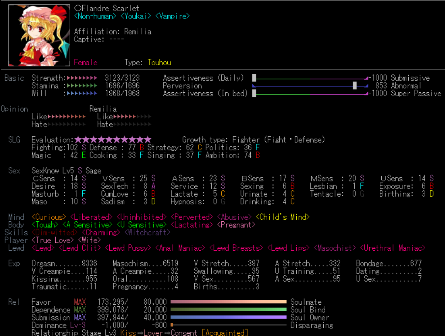Click the Soul Owner rank label
The width and height of the screenshot is (445, 336).
click(310, 317)
